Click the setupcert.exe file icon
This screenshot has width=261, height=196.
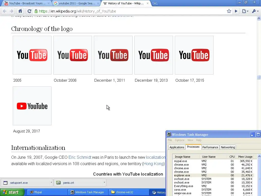(x=5, y=183)
